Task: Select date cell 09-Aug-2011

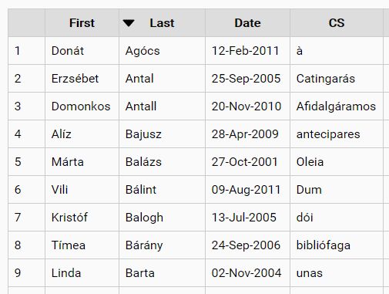Action: click(247, 190)
